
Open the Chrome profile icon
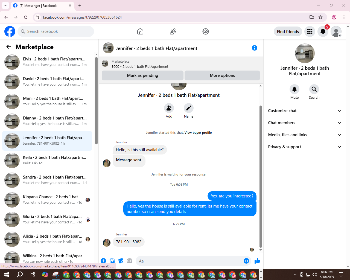tap(334, 17)
